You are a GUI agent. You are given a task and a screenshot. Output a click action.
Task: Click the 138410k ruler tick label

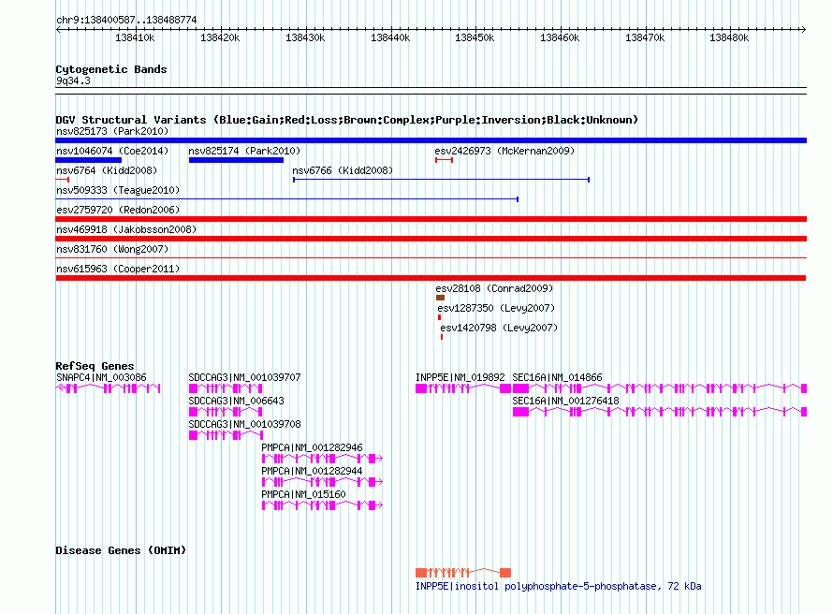coord(135,37)
